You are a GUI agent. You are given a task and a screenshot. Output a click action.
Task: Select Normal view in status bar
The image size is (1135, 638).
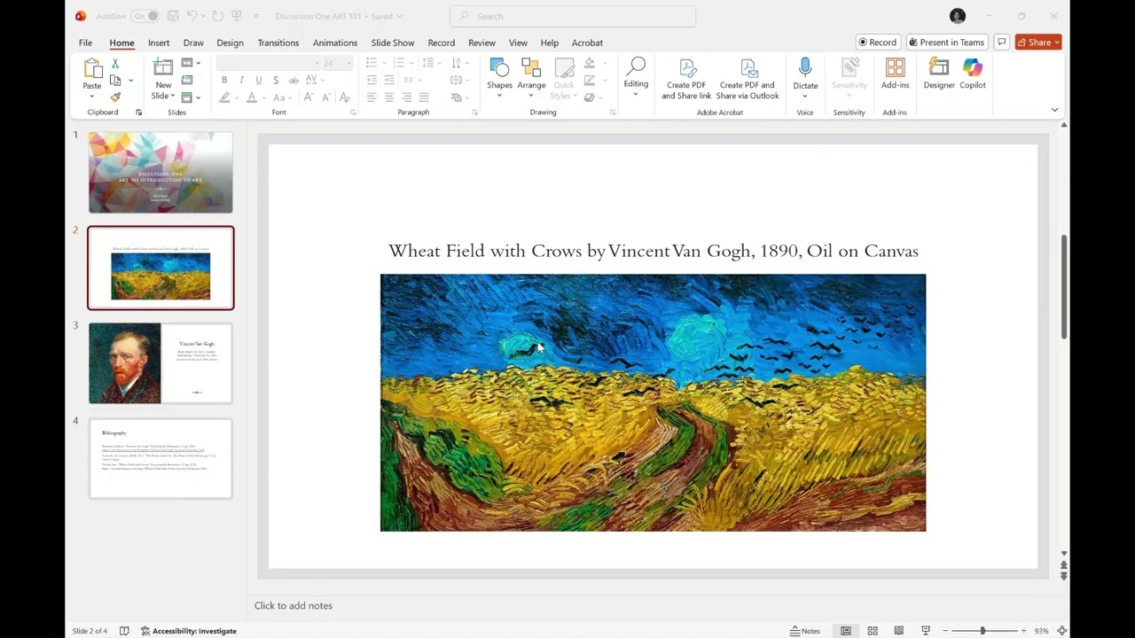pyautogui.click(x=846, y=631)
